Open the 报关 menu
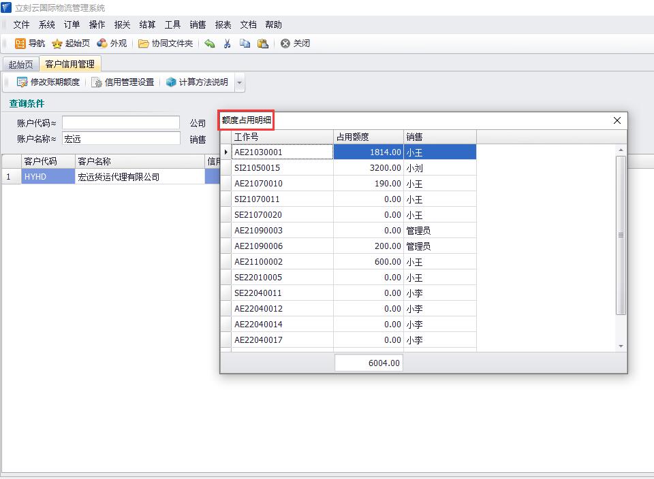654x479 pixels. click(122, 24)
